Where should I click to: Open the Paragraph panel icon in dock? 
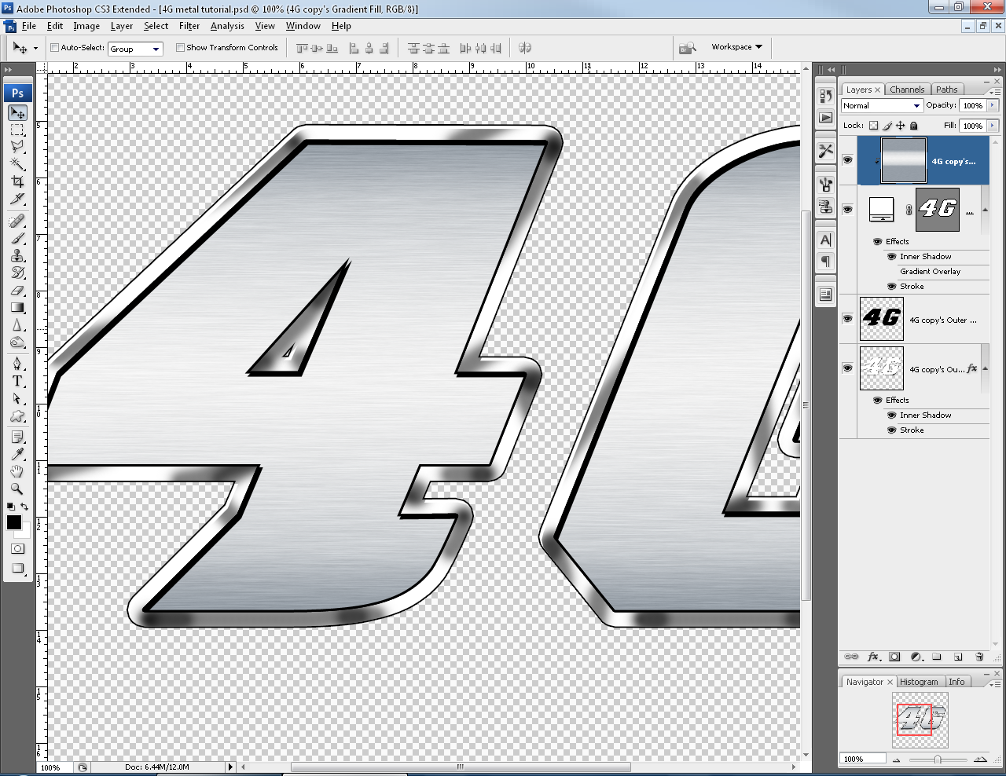pyautogui.click(x=825, y=262)
